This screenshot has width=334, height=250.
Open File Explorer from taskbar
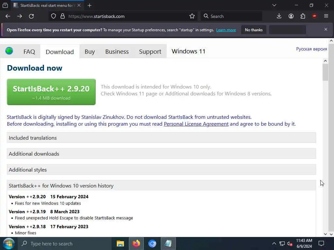click(x=120, y=243)
